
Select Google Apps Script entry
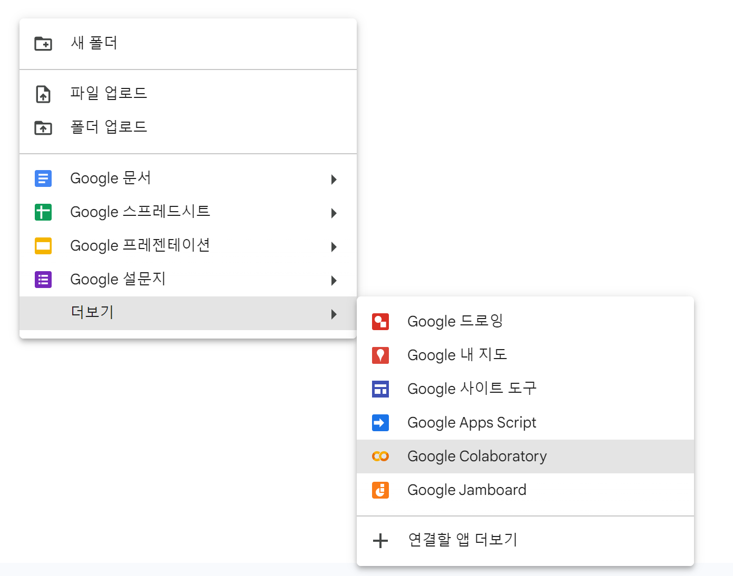525,423
